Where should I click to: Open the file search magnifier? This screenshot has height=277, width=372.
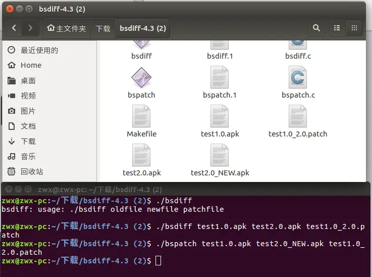(x=316, y=28)
